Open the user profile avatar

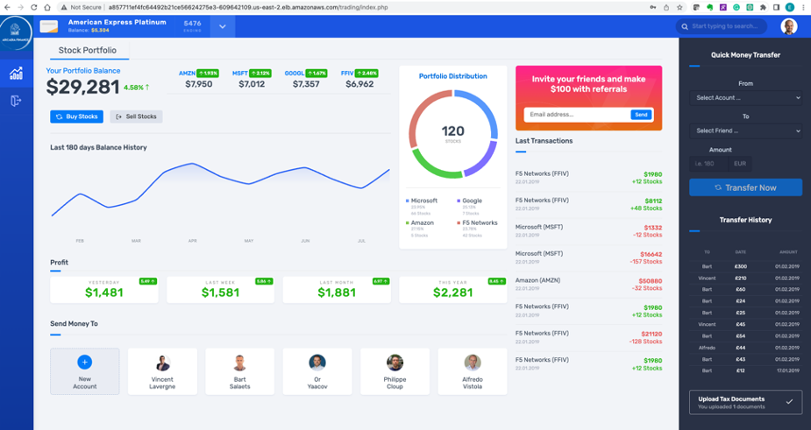click(x=789, y=26)
